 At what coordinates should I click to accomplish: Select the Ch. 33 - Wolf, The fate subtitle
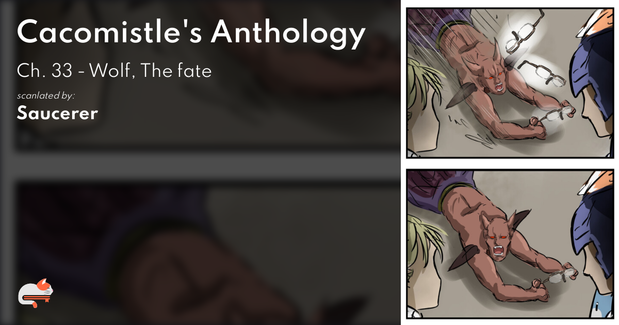(x=114, y=71)
